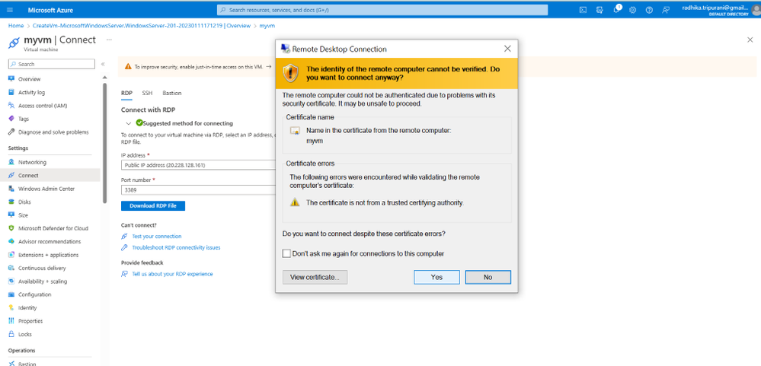Switch to the SSH tab
Viewport: 761px width, 366px height.
point(147,93)
